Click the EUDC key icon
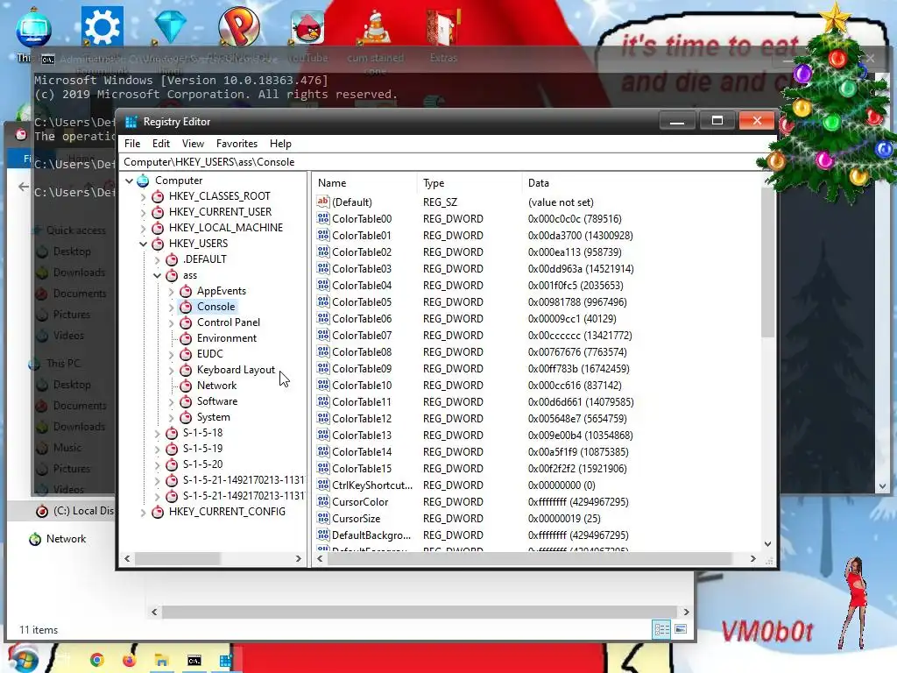The image size is (897, 673). (186, 354)
